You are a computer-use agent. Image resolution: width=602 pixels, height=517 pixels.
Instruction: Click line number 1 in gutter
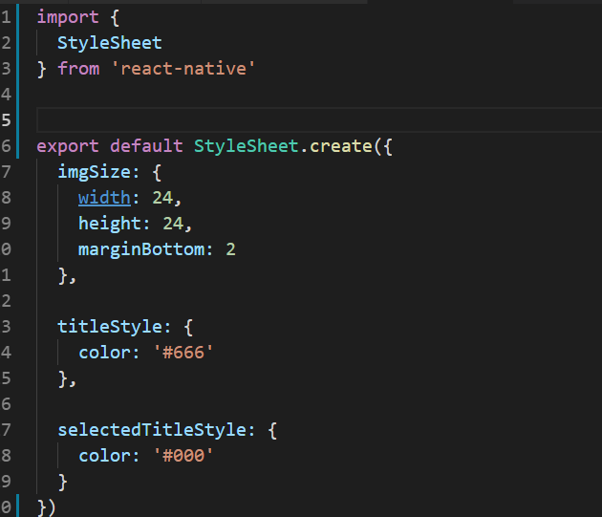click(x=6, y=17)
